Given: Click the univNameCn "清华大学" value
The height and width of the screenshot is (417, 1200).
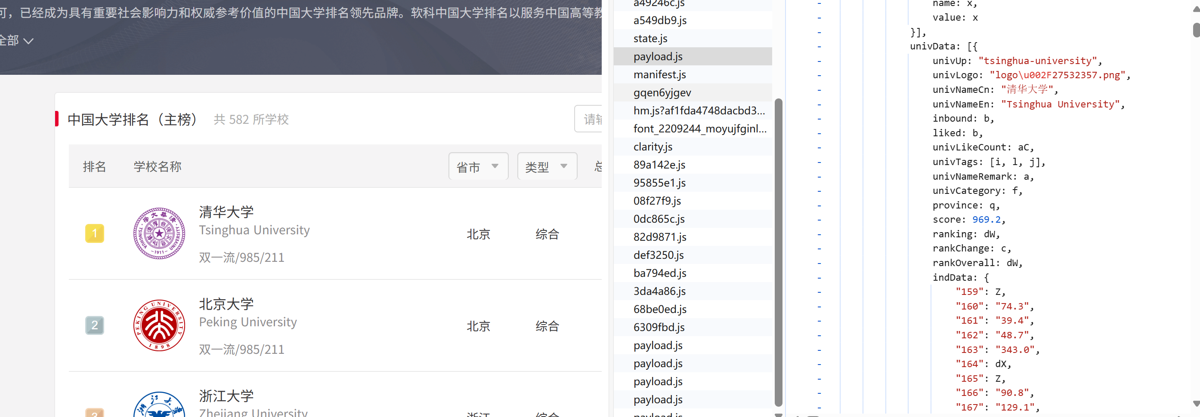Looking at the screenshot, I should [1027, 89].
